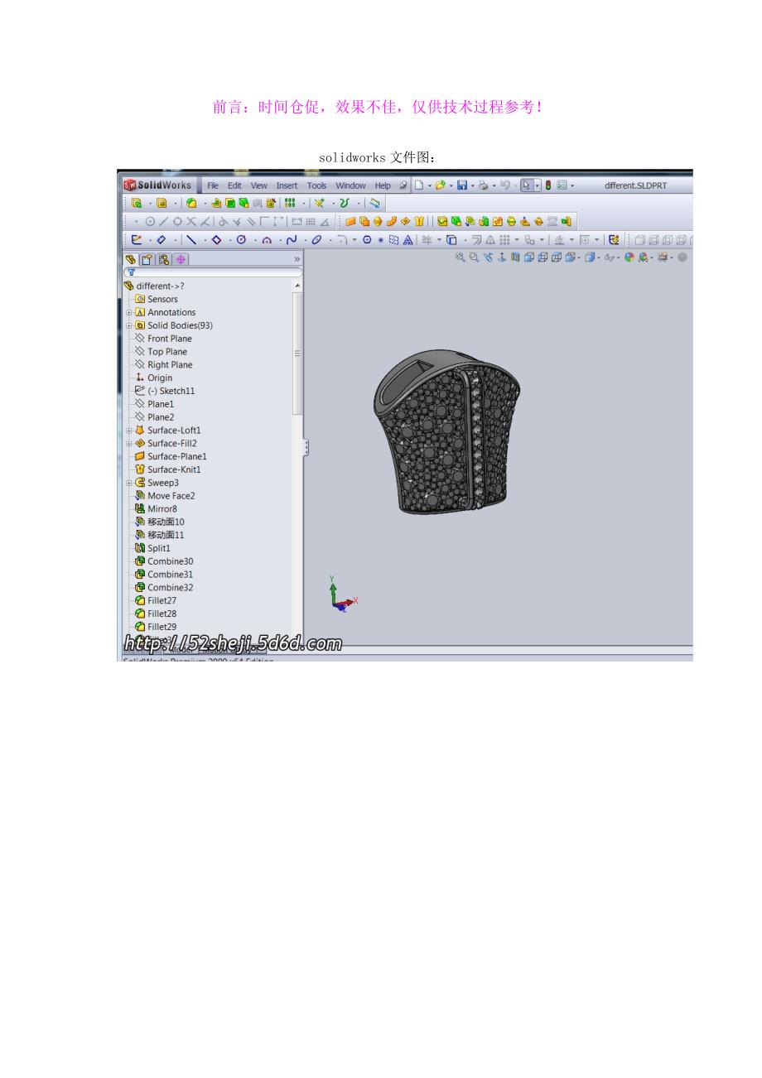Click the Zoom to Fit icon
Image resolution: width=762 pixels, height=1078 pixels.
[461, 257]
